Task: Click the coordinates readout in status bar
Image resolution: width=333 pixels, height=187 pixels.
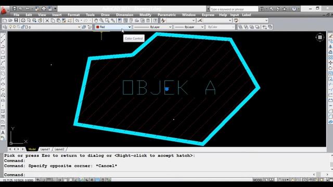Action: click(18, 180)
